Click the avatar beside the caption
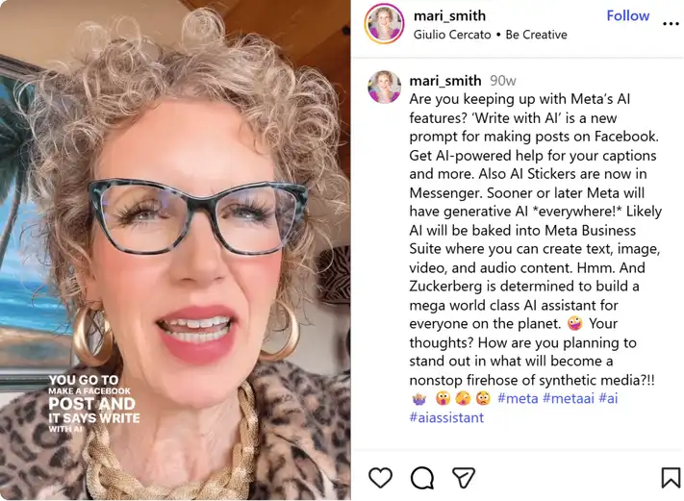Image resolution: width=684 pixels, height=501 pixels. click(384, 87)
